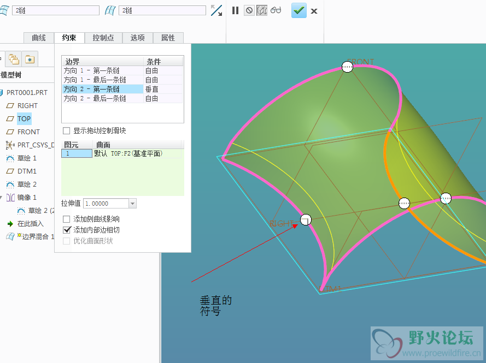
Task: Click 在此插入 insert marker
Action: pyautogui.click(x=31, y=224)
